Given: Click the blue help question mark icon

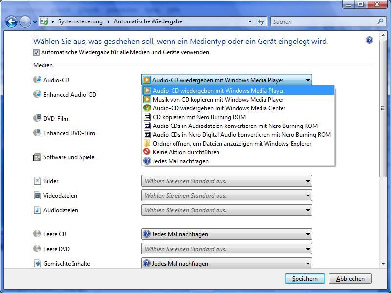Looking at the screenshot, I should coord(369,40).
